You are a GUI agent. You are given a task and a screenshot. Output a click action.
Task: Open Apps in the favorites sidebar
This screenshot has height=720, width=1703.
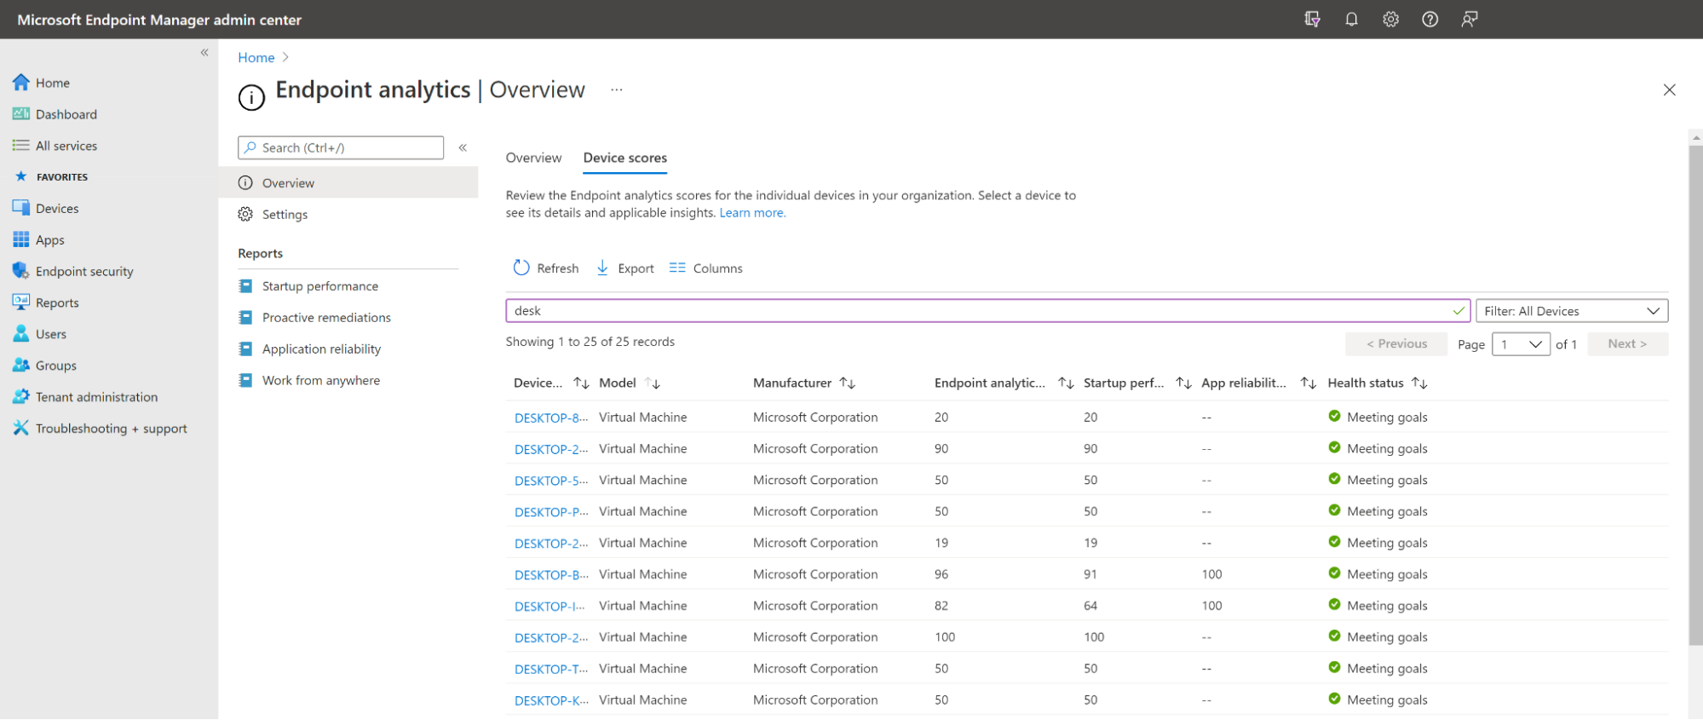coord(49,240)
